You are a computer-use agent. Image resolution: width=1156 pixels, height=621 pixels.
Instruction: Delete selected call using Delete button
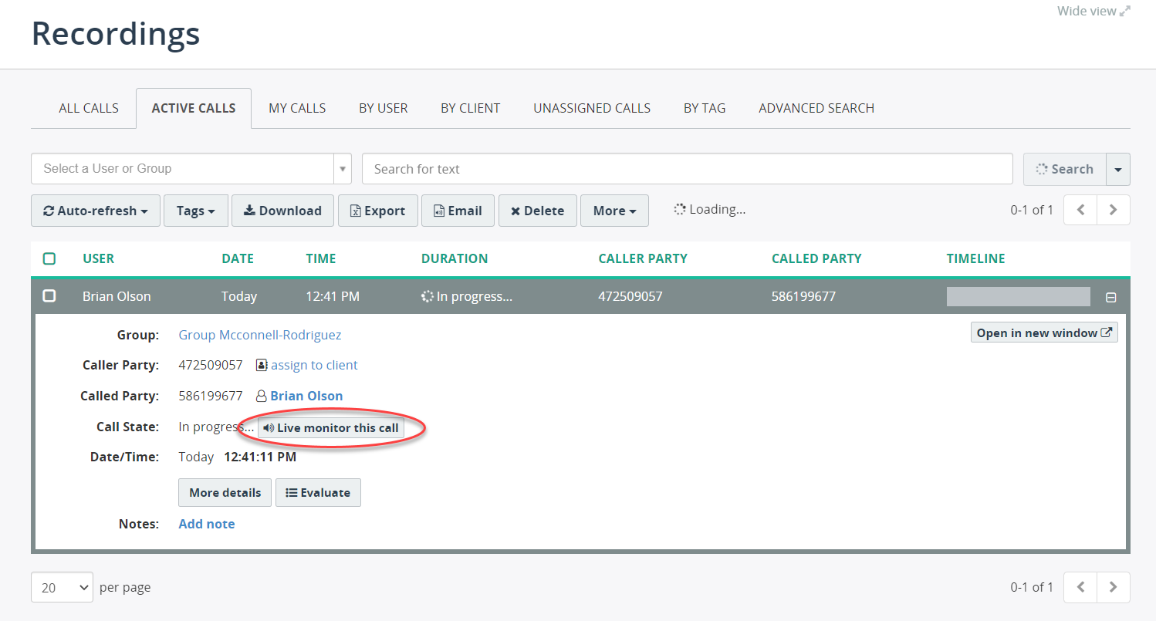(x=537, y=211)
